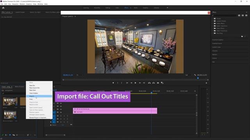Expand Lumetri Presets folder
250x140 pixels.
[x=212, y=21]
